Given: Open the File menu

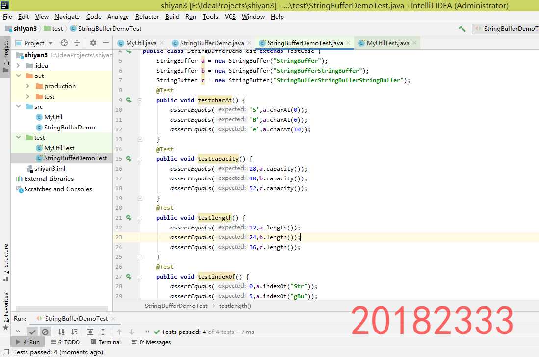Looking at the screenshot, I should pyautogui.click(x=7, y=17).
